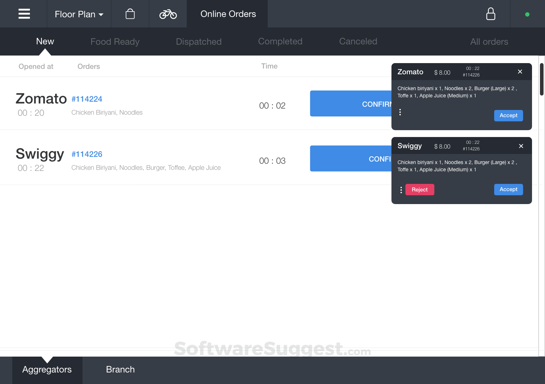This screenshot has width=545, height=384.
Task: Click the green online status dot
Action: click(527, 14)
